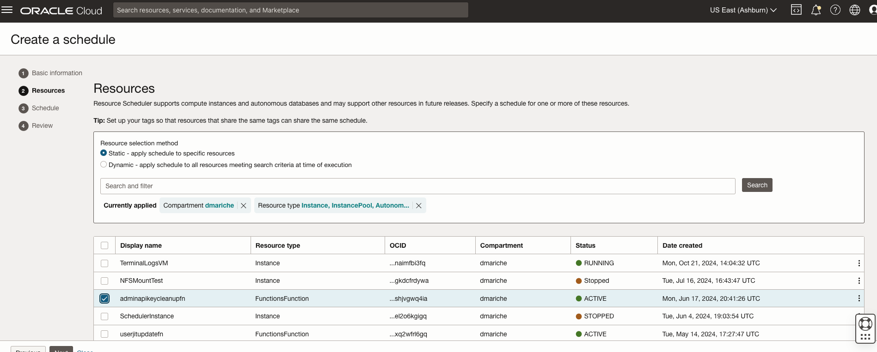Open the hamburger navigation menu

coord(7,10)
